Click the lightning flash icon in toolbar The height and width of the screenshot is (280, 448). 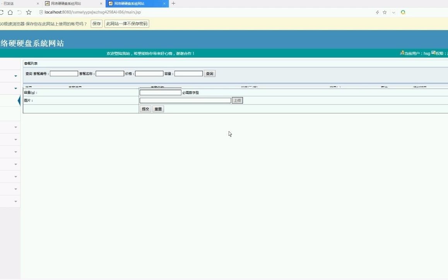378,12
